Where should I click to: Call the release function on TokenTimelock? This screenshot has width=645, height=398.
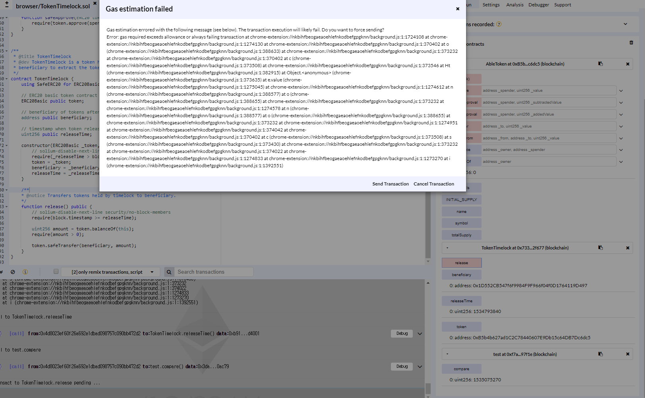click(x=461, y=263)
